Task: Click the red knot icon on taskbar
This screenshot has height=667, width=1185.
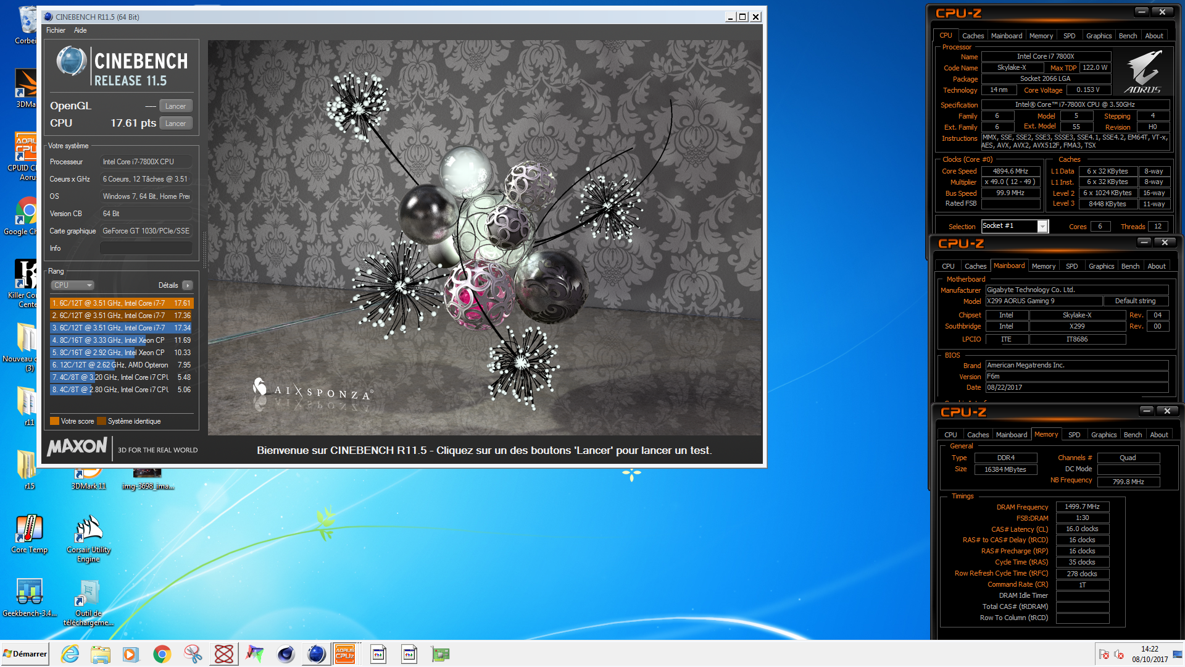Action: coord(223,654)
